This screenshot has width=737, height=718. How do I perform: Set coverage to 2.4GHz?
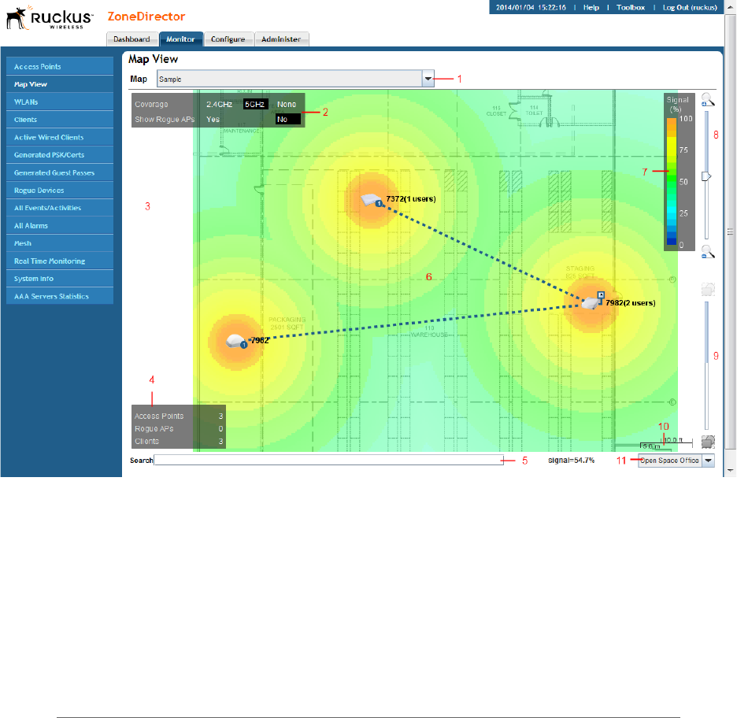point(219,105)
